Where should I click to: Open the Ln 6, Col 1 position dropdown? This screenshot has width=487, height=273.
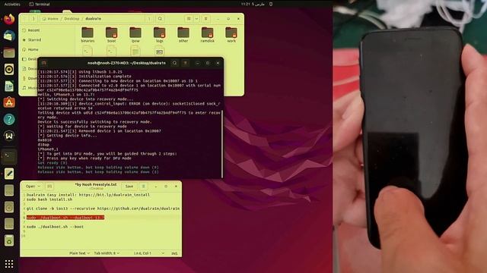149,253
